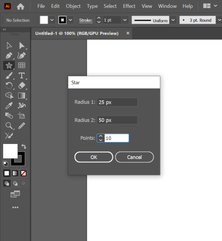The image size is (222, 241).
Task: Select the Direct Selection tool
Action: pos(22,46)
